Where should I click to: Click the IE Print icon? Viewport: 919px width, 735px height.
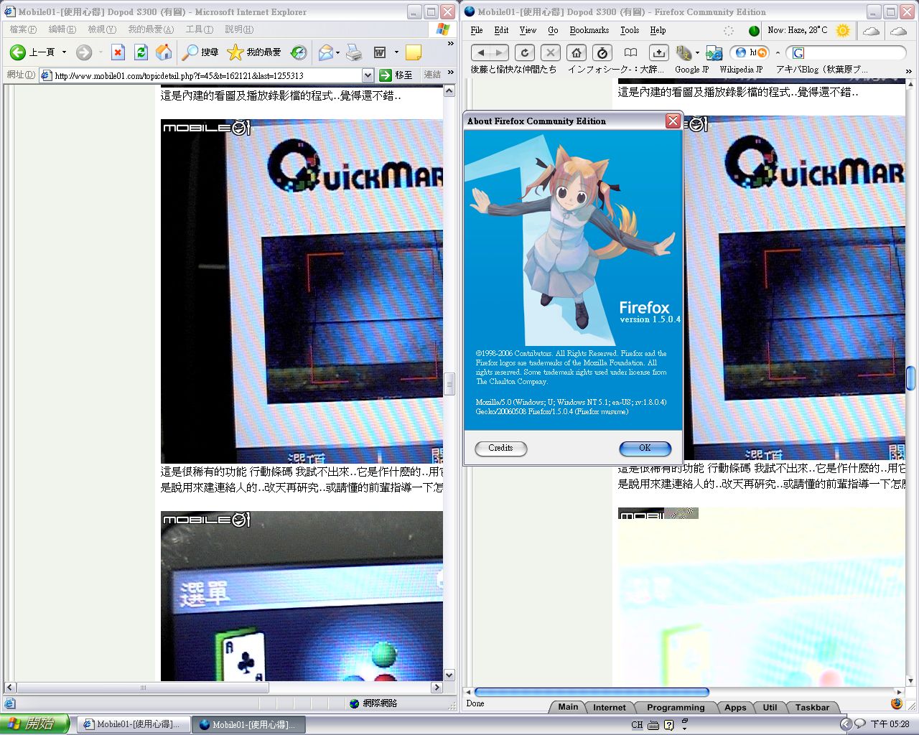point(354,52)
